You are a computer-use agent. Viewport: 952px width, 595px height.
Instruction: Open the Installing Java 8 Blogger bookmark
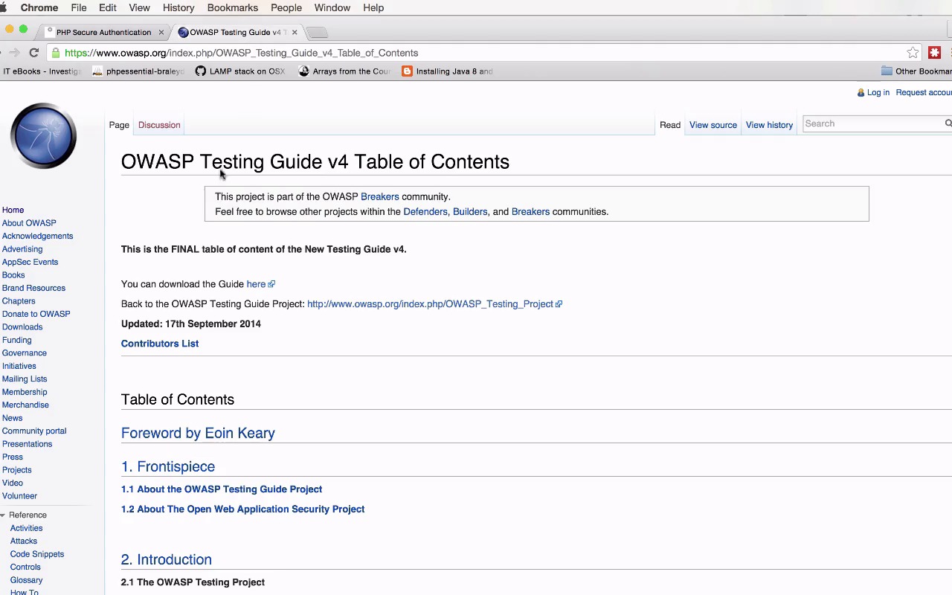(x=447, y=71)
